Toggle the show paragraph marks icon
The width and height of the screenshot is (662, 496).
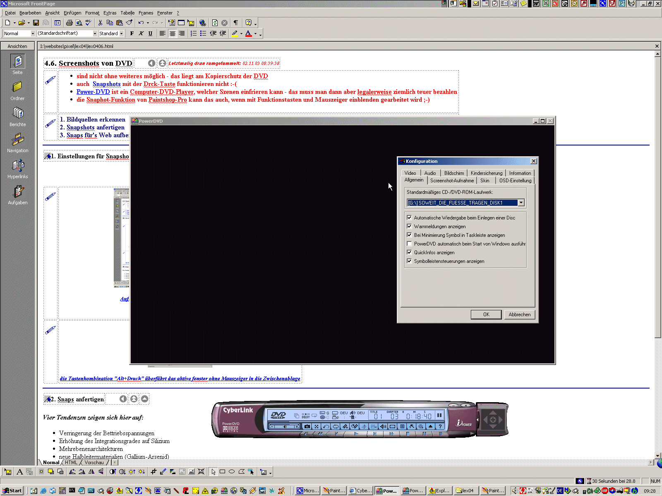(235, 23)
